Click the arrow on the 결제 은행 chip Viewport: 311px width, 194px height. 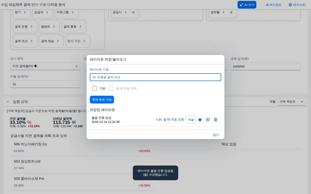[32, 26]
